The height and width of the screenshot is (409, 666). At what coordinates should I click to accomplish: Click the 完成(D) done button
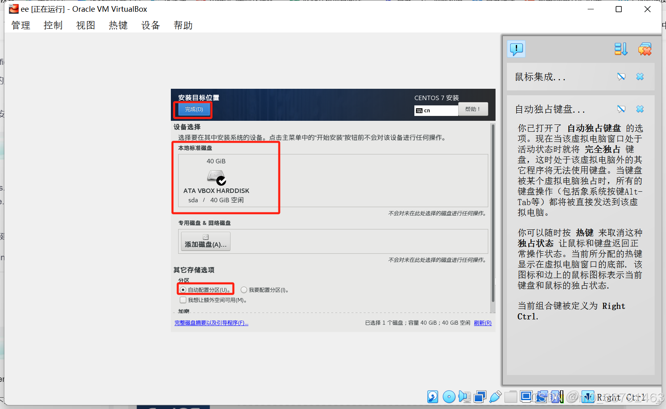pos(194,109)
